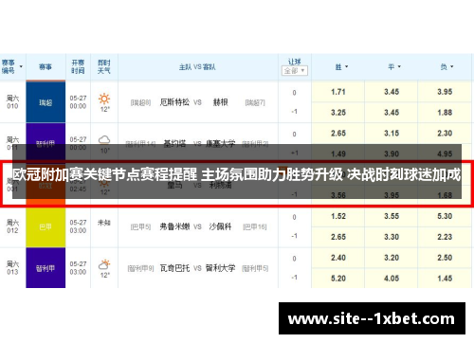Viewport: 474px width, 343px height.
Task: Click the 周六 013 match number cell
Action: [12, 268]
